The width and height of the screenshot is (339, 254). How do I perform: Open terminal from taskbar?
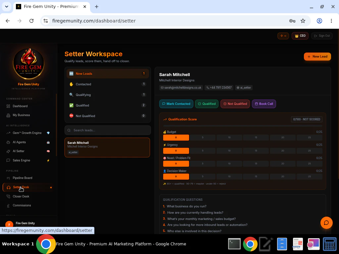click(x=234, y=244)
